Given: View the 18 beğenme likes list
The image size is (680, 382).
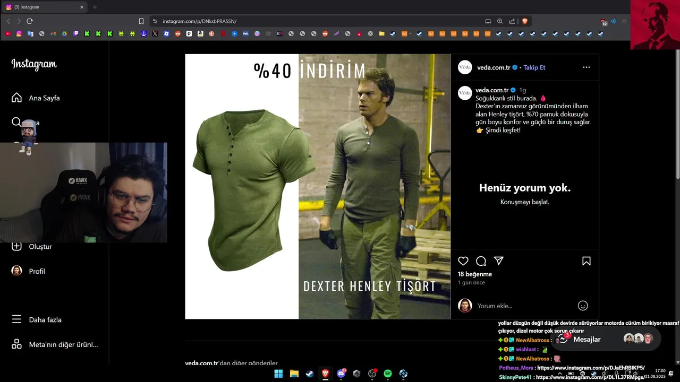Looking at the screenshot, I should (x=475, y=274).
